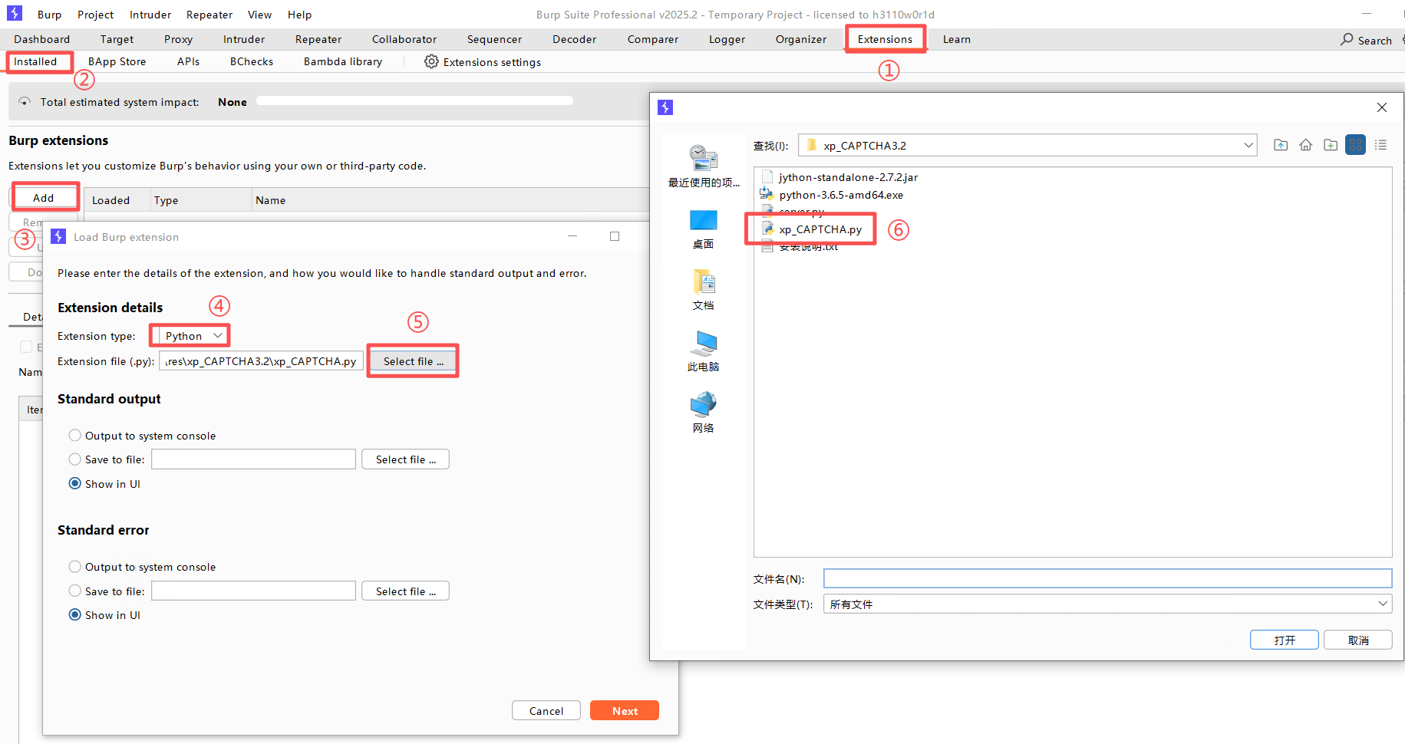This screenshot has height=744, width=1405.
Task: Click the 文件名 file name input field
Action: click(x=1107, y=578)
